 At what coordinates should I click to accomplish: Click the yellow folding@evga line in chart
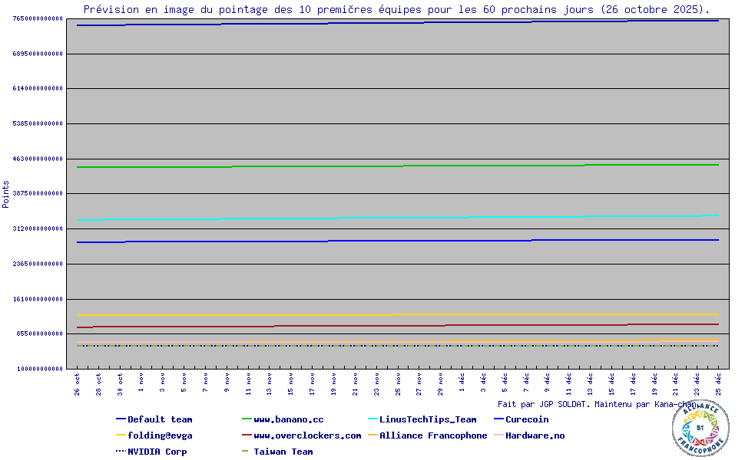pyautogui.click(x=384, y=314)
